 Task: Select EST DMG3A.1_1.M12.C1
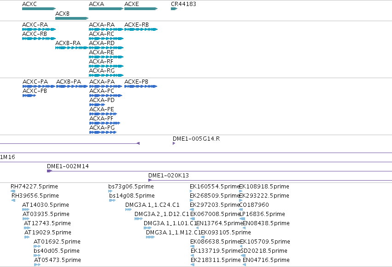click(150, 237)
